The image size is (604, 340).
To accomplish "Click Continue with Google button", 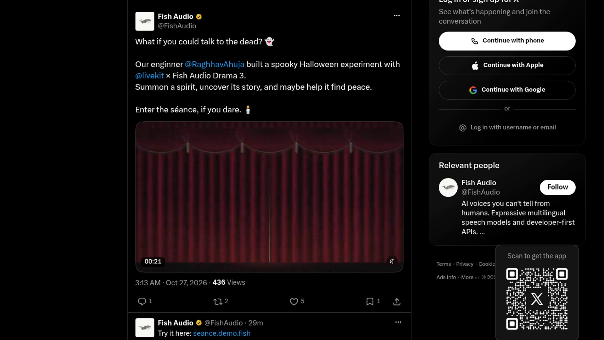I will click(x=507, y=90).
